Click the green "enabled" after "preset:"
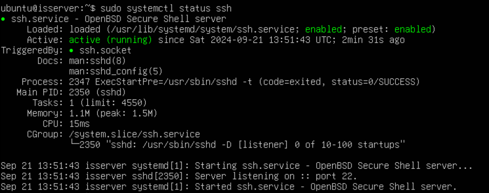This screenshot has height=193, width=489. 413,29
